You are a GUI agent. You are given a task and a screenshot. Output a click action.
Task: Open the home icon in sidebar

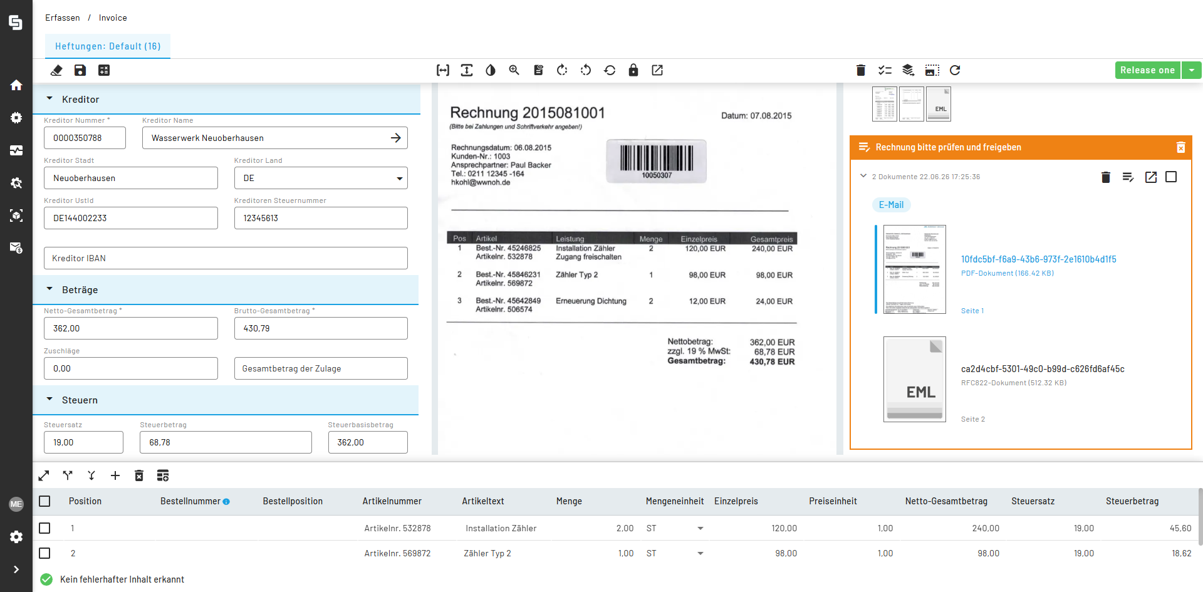pos(16,85)
